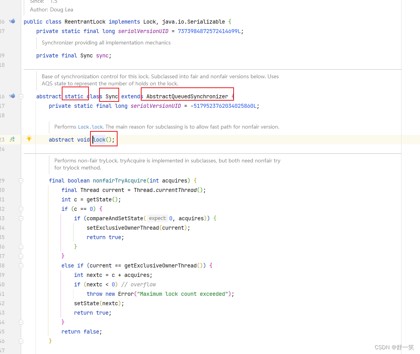Click the 'expect:' parameter hint
Screen dimensions: 420x354
click(x=157, y=218)
